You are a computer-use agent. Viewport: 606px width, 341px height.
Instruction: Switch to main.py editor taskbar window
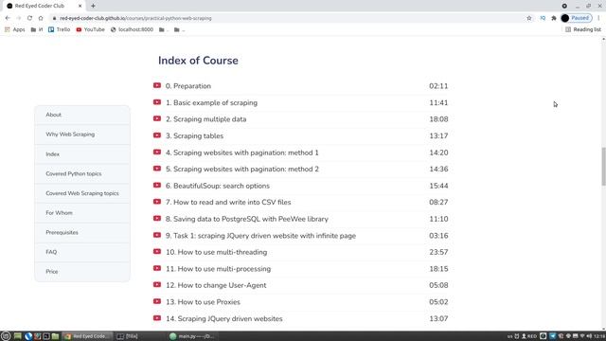point(192,336)
